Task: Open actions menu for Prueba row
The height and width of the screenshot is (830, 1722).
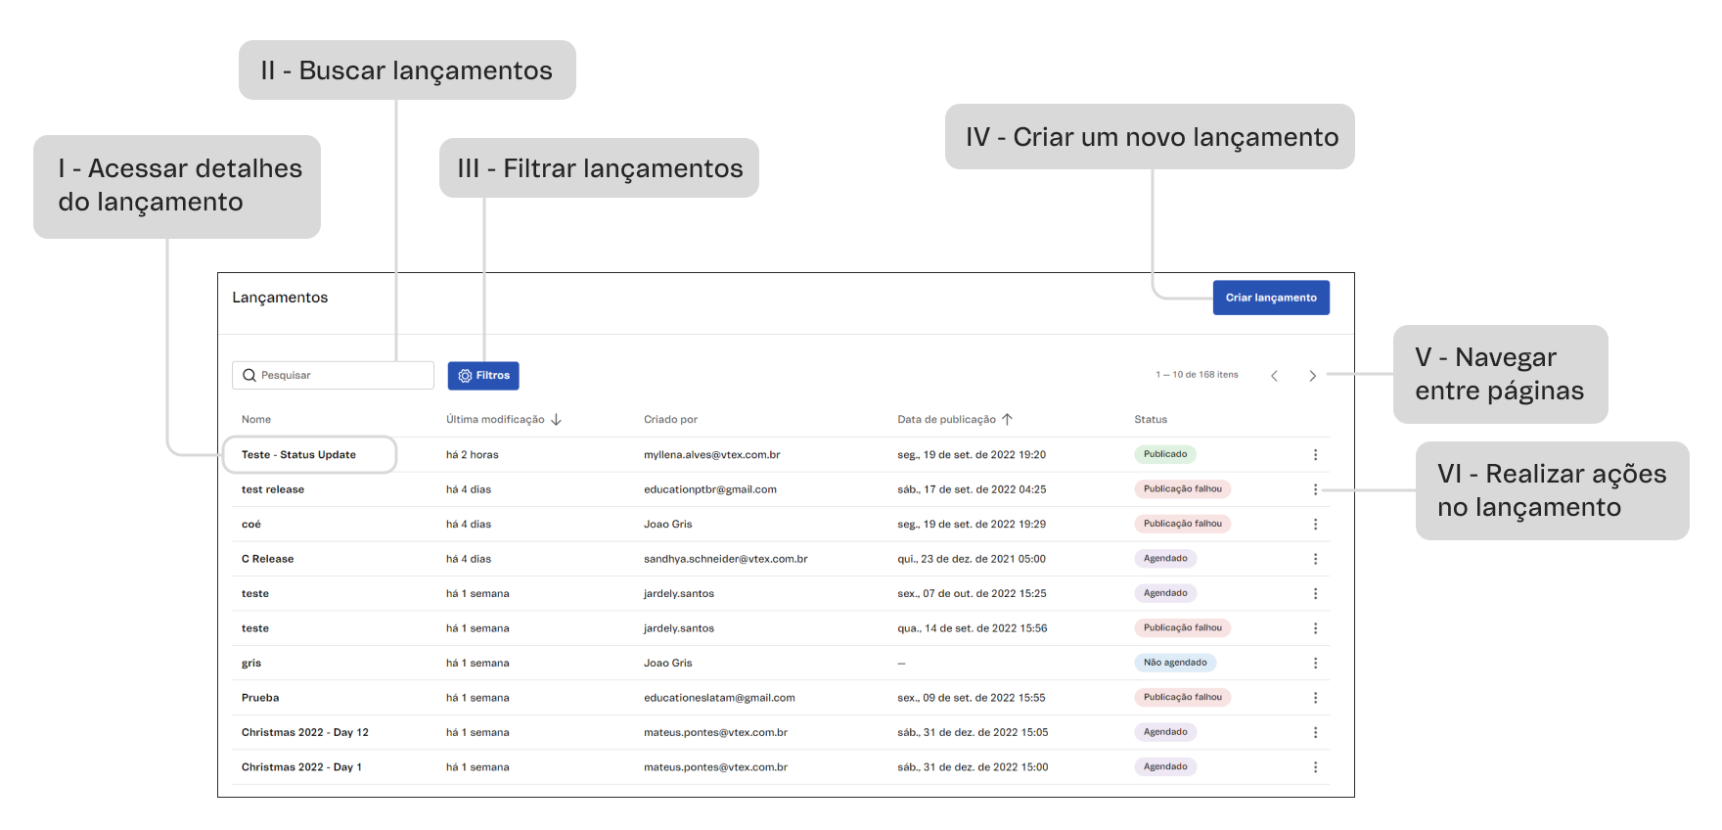Action: point(1315,698)
